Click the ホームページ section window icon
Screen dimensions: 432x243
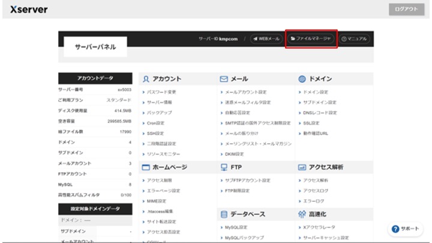[146, 167]
